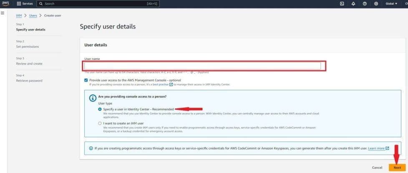Screen dimensions: 408x173
Task: Go to Users breadcrumb link
Action: coord(33,15)
